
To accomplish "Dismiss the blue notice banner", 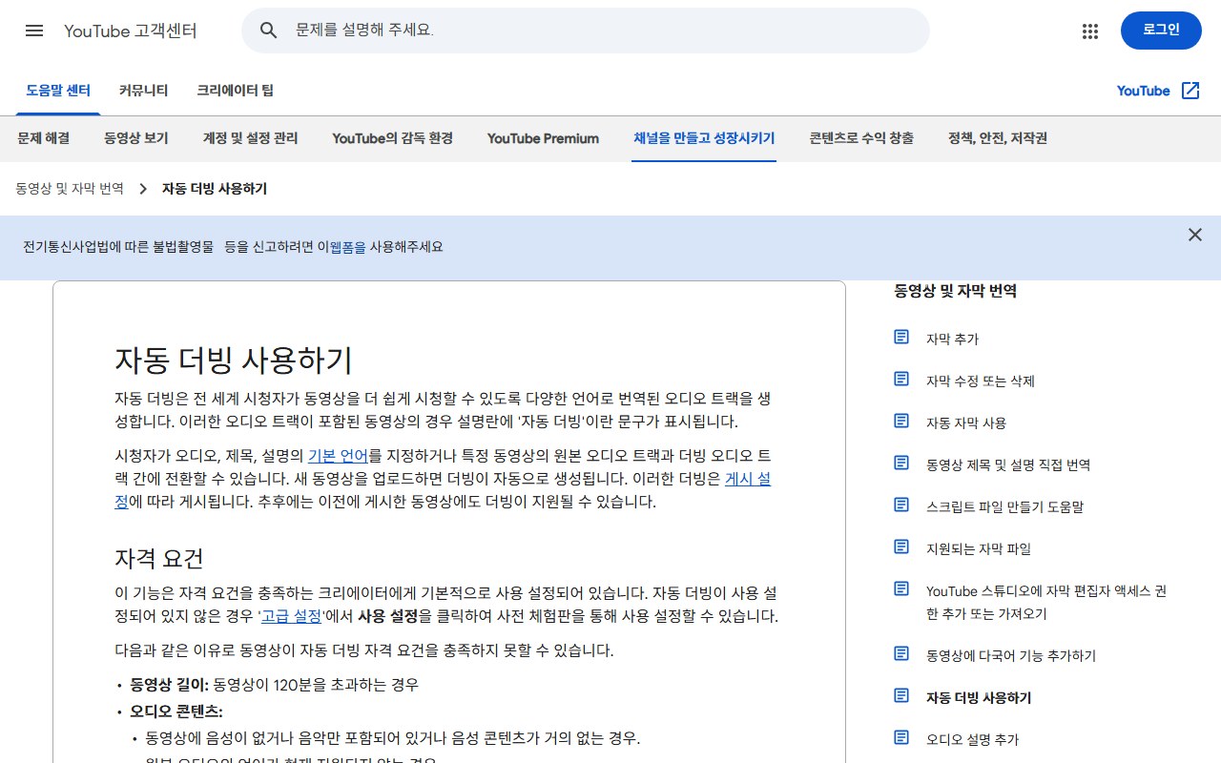I will tap(1194, 235).
